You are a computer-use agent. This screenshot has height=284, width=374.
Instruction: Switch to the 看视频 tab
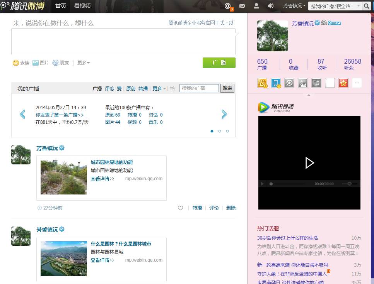[x=82, y=6]
